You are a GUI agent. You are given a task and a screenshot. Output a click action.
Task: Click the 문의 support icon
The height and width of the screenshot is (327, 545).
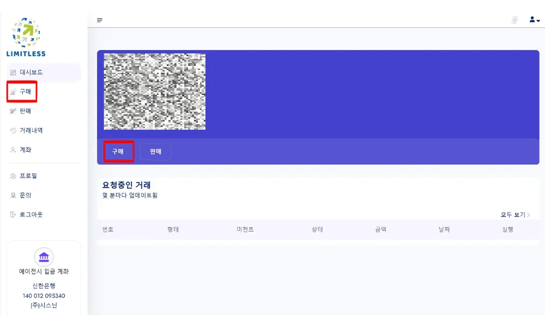[13, 196]
